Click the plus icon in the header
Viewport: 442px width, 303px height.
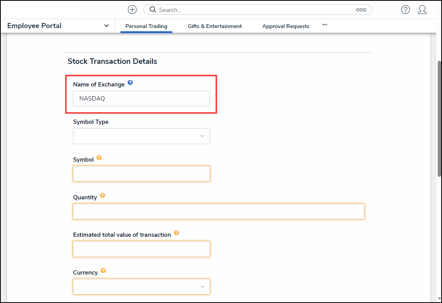(132, 9)
